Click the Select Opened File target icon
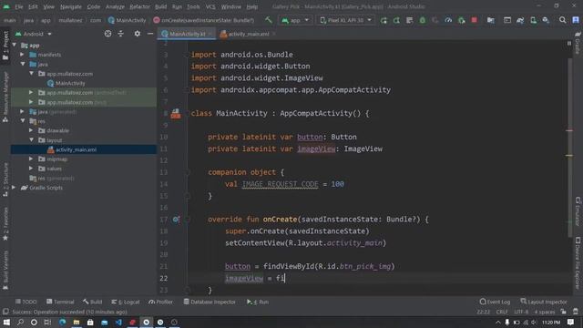The width and height of the screenshot is (583, 328). coord(107,34)
